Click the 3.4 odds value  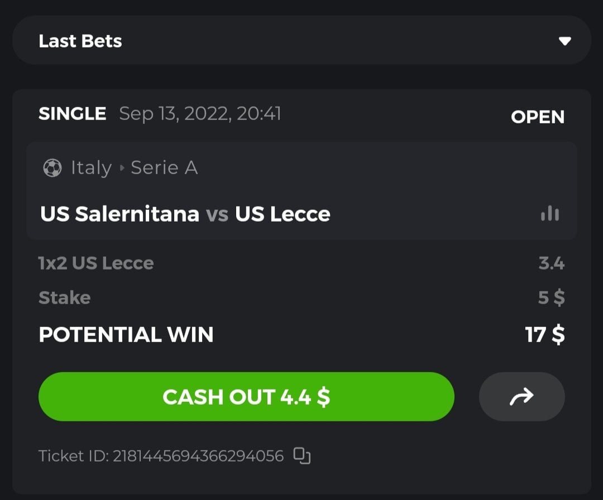(551, 263)
